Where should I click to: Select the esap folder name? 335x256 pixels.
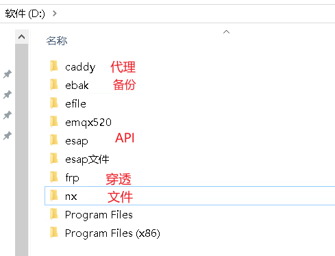pyautogui.click(x=77, y=141)
